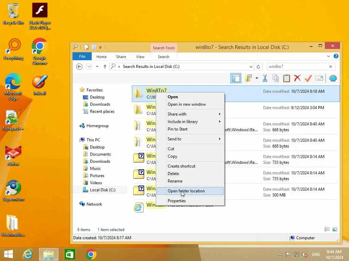
Task: Open the Help question mark icon
Action: coord(336,56)
